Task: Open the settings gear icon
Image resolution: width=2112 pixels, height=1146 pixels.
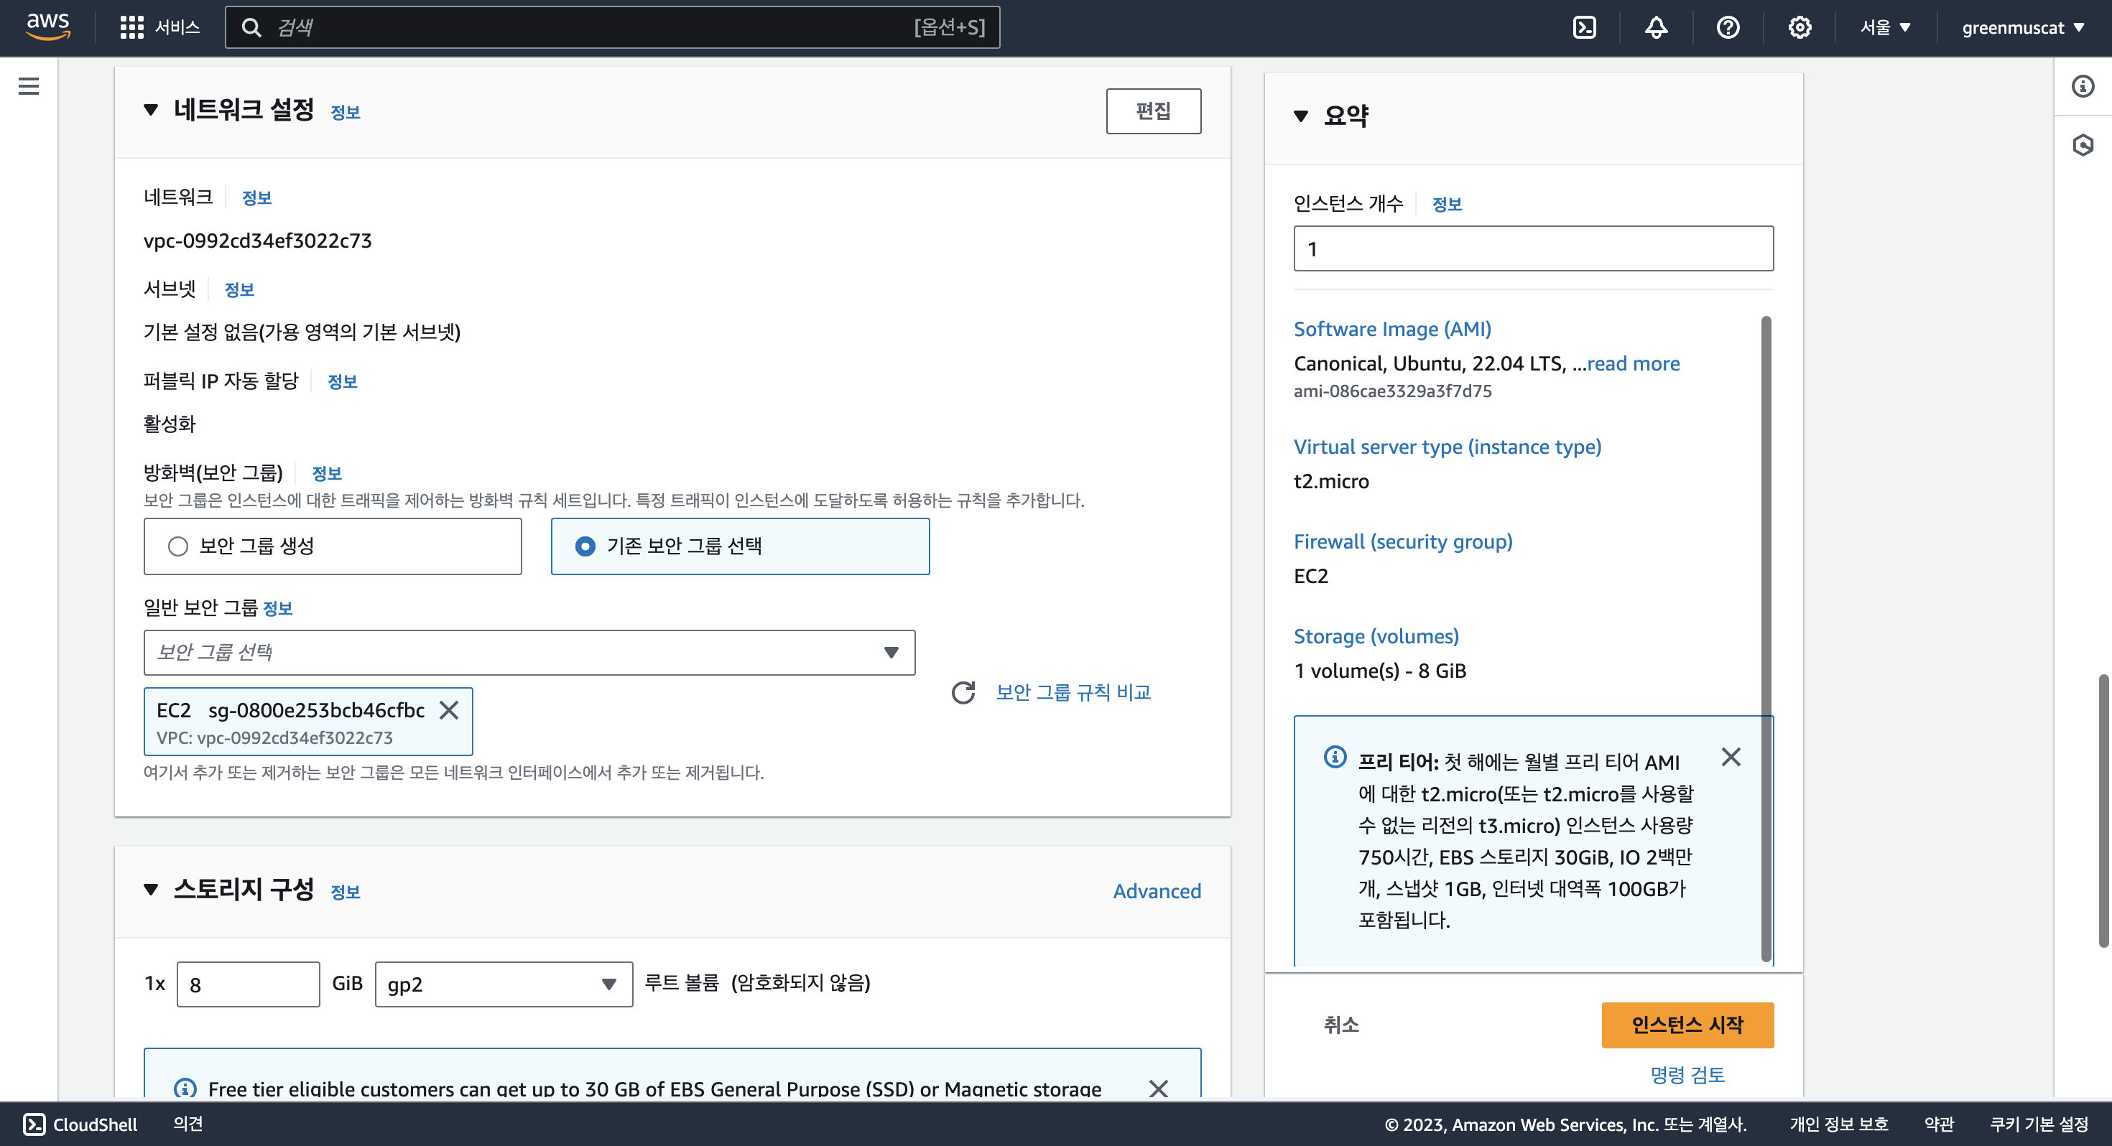Action: pos(1800,28)
